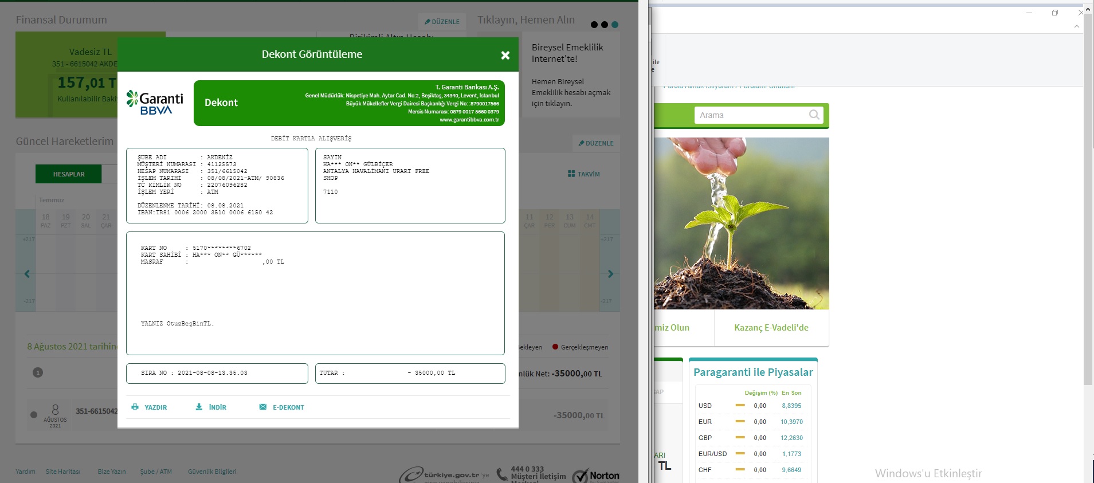Open the Şube / ATM footer link

pyautogui.click(x=156, y=472)
